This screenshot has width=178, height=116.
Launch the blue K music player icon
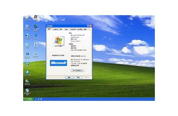(36, 54)
